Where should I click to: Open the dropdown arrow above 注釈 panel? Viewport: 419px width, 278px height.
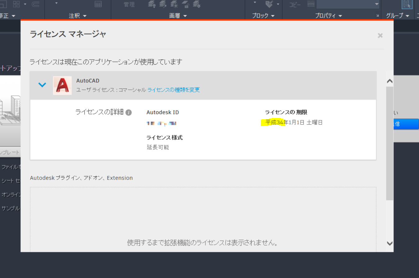tap(56, 3)
